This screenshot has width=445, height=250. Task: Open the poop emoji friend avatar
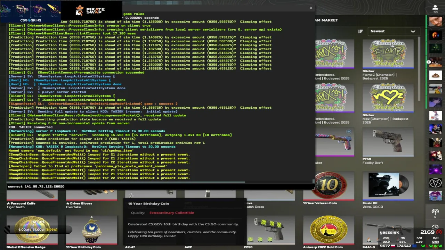(435, 75)
